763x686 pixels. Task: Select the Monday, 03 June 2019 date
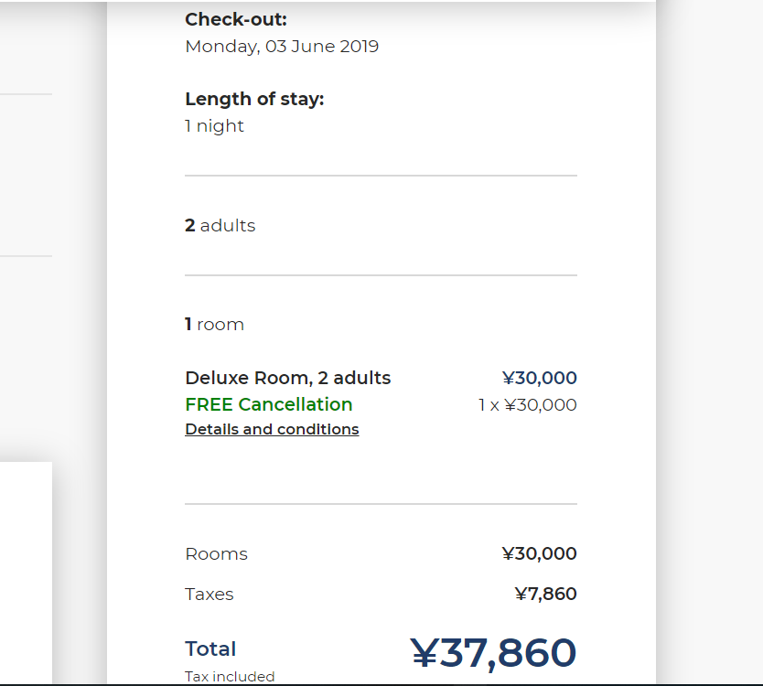click(282, 47)
